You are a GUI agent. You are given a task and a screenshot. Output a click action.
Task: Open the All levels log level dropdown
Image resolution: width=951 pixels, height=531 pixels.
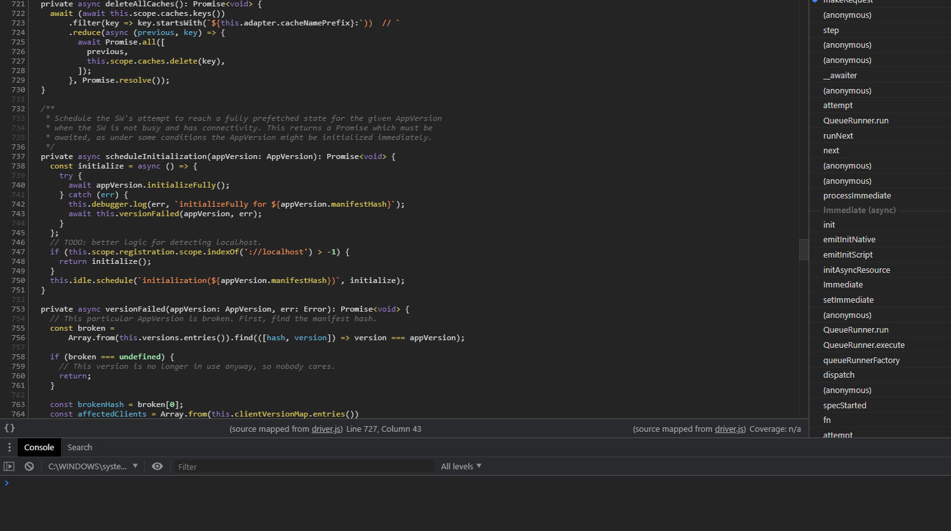tap(461, 466)
